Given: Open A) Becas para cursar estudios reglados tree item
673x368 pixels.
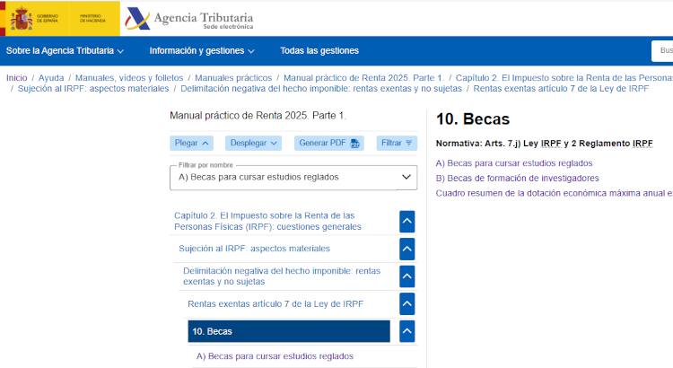Looking at the screenshot, I should click(x=275, y=356).
